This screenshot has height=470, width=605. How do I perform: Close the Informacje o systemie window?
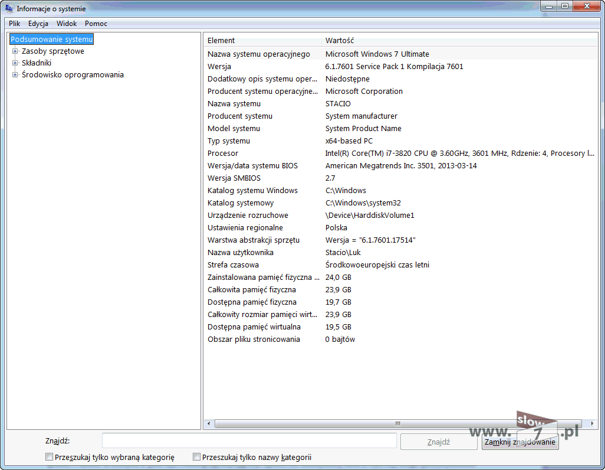pyautogui.click(x=587, y=6)
